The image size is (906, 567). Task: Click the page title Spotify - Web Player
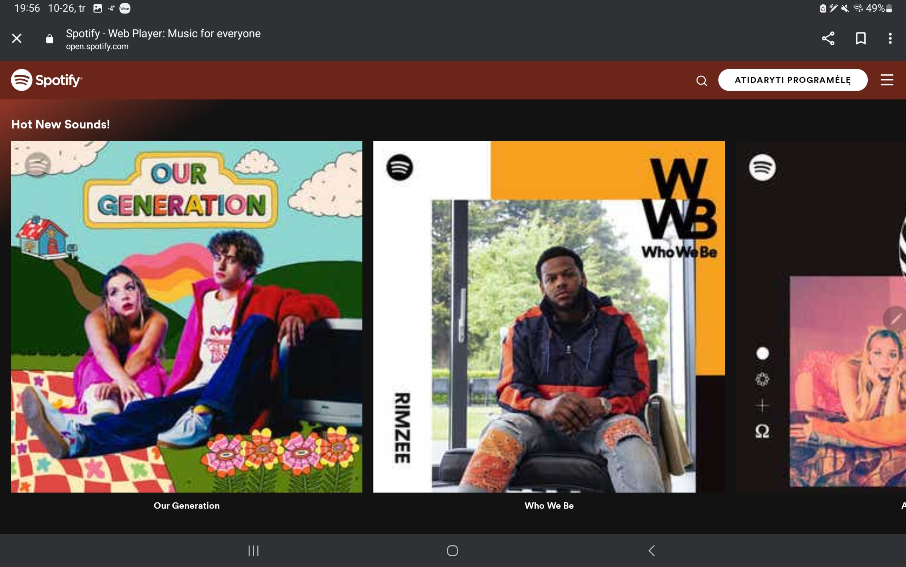click(163, 33)
